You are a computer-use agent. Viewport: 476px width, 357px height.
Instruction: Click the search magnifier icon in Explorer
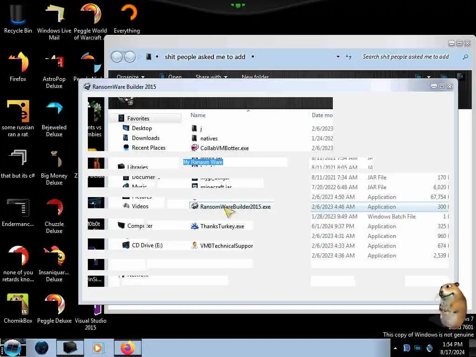point(465,57)
